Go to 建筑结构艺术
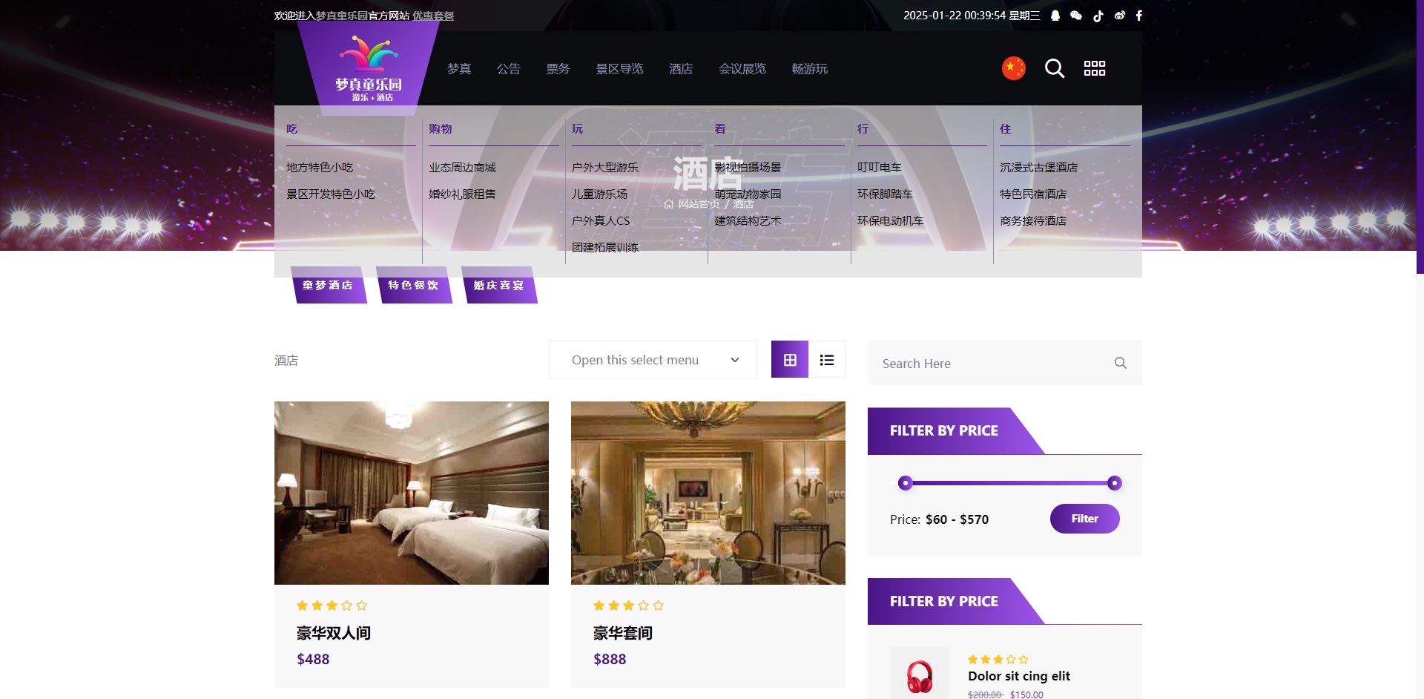 (x=748, y=221)
